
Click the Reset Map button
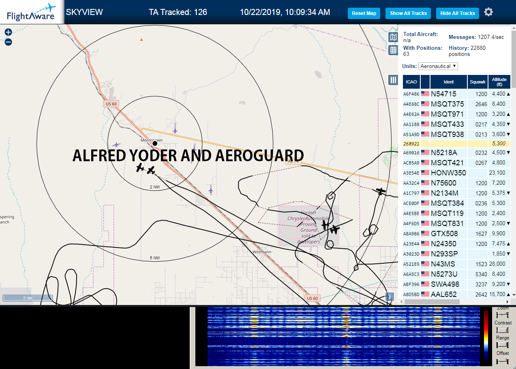tap(364, 13)
